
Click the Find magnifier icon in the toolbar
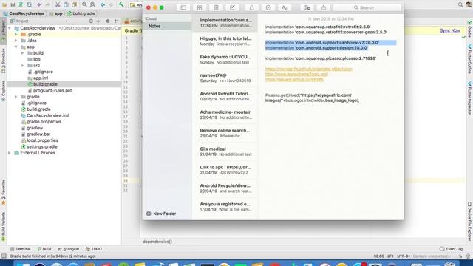84,4
